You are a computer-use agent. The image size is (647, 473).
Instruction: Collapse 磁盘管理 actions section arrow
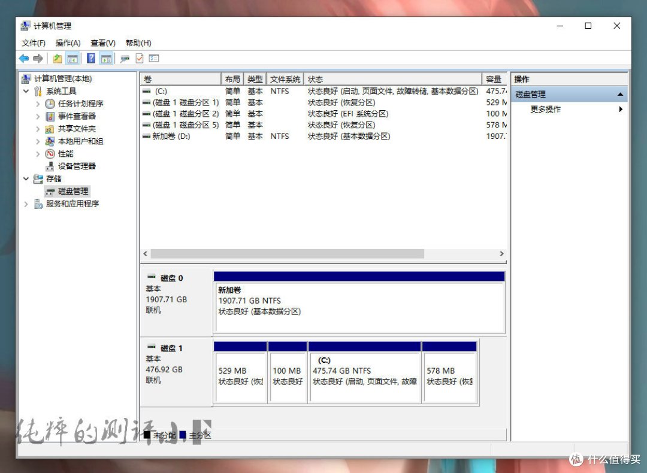click(x=620, y=95)
